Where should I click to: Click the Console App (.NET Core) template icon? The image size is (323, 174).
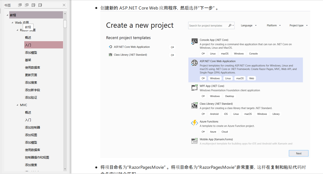(194, 41)
